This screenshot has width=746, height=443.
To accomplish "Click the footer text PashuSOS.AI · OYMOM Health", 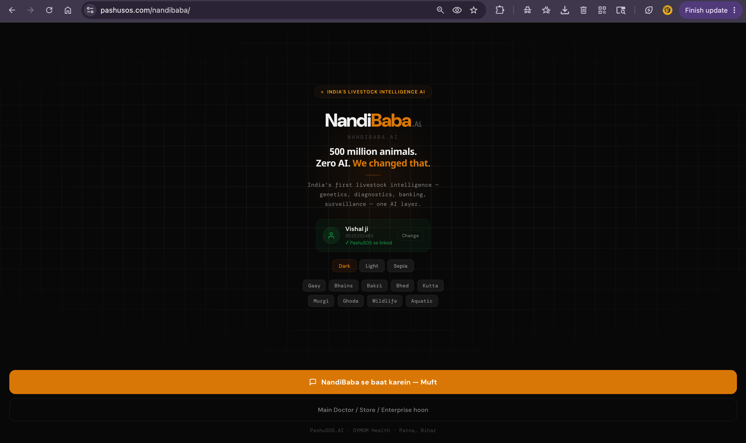I will pyautogui.click(x=350, y=431).
